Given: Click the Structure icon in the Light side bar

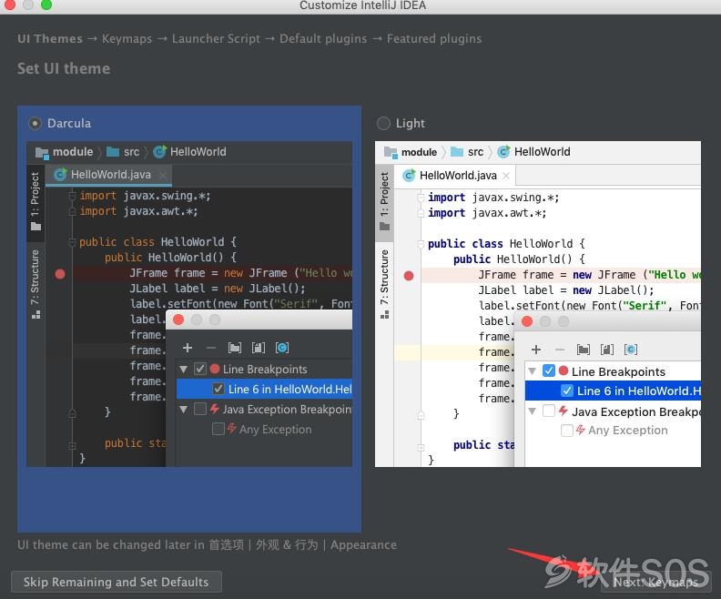Looking at the screenshot, I should click(x=384, y=315).
